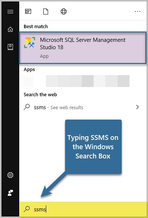The image size is (148, 218).
Task: Click inside the yellow 'ssms' search box
Action: (x=83, y=209)
